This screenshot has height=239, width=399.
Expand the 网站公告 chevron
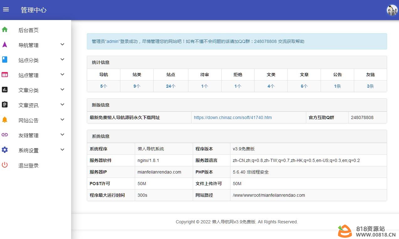click(x=62, y=120)
